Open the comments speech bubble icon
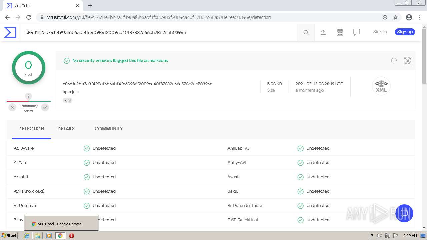The width and height of the screenshot is (427, 240). pyautogui.click(x=356, y=32)
